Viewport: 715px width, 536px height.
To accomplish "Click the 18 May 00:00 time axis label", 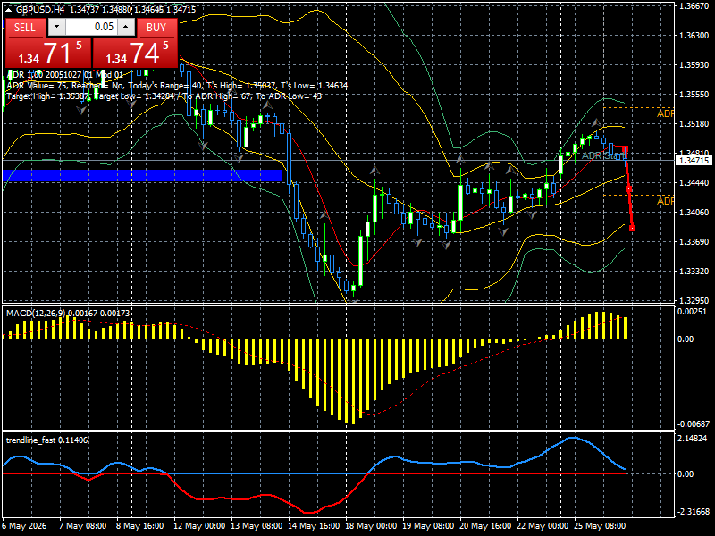I will (x=371, y=525).
